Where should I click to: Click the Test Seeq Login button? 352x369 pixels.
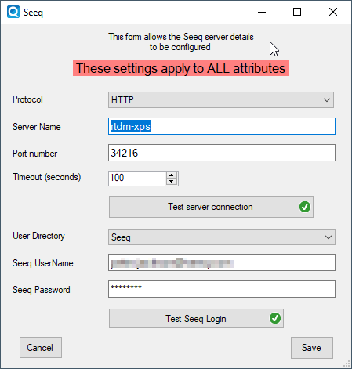point(196,319)
